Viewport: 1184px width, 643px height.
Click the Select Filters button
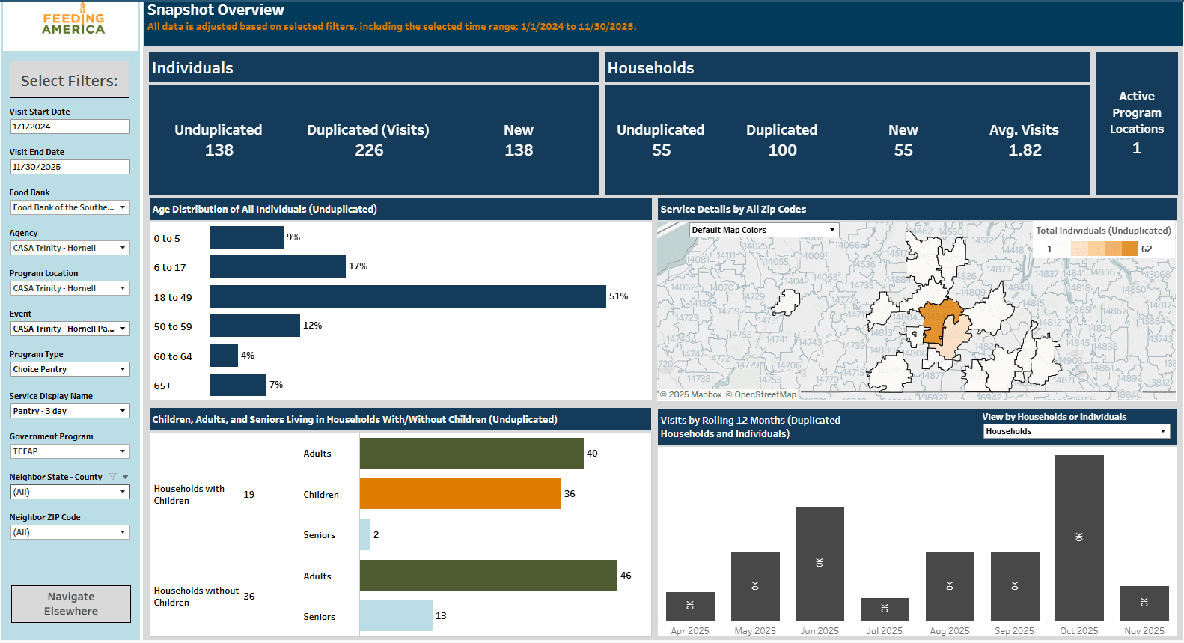[70, 80]
